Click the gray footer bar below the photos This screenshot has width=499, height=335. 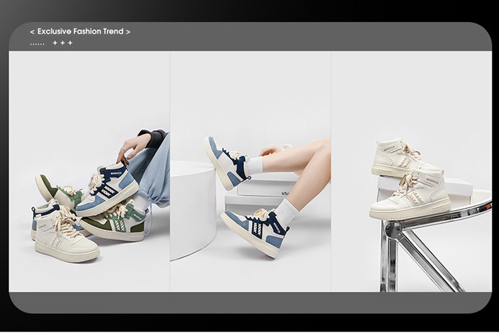coord(249,302)
